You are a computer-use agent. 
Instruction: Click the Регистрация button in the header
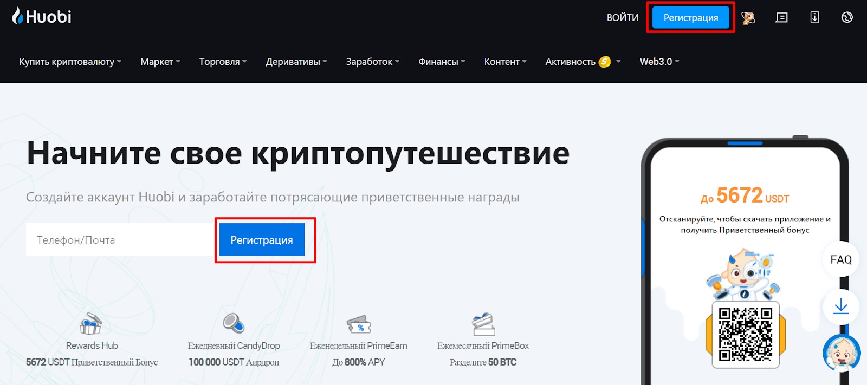pos(691,18)
